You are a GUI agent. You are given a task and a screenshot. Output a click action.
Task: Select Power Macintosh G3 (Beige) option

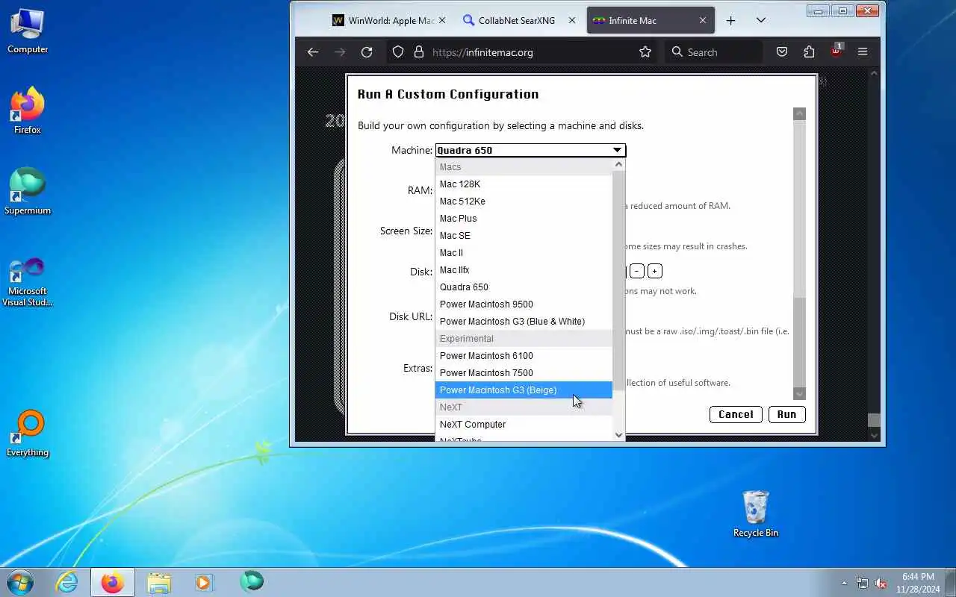[x=524, y=390]
